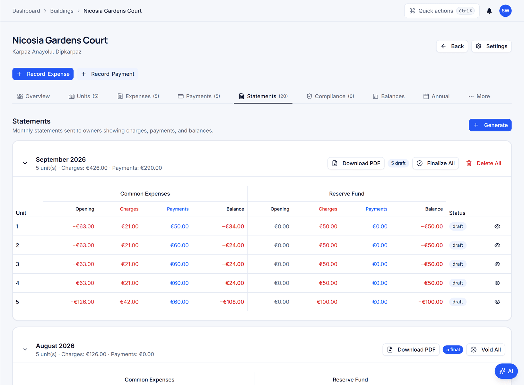
Task: Click Delete All for September 2026
Action: (x=484, y=163)
